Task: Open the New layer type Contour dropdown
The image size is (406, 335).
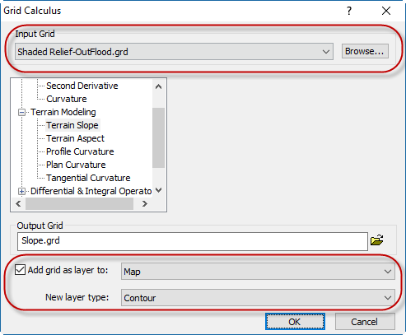Action: (258, 298)
